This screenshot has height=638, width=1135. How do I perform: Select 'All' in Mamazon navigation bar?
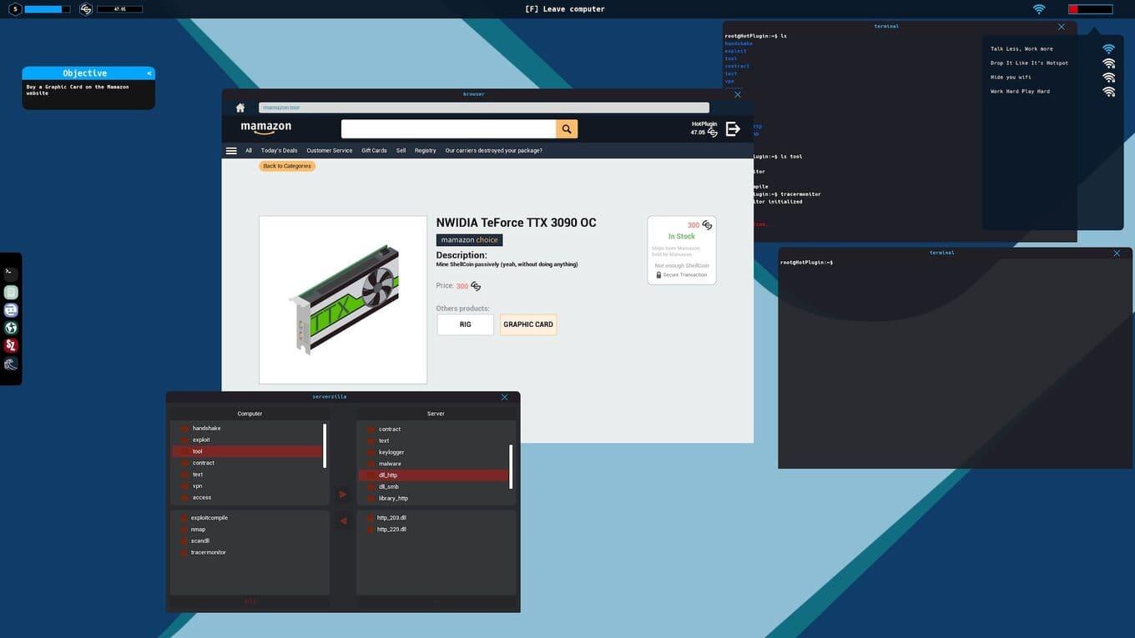coord(249,151)
